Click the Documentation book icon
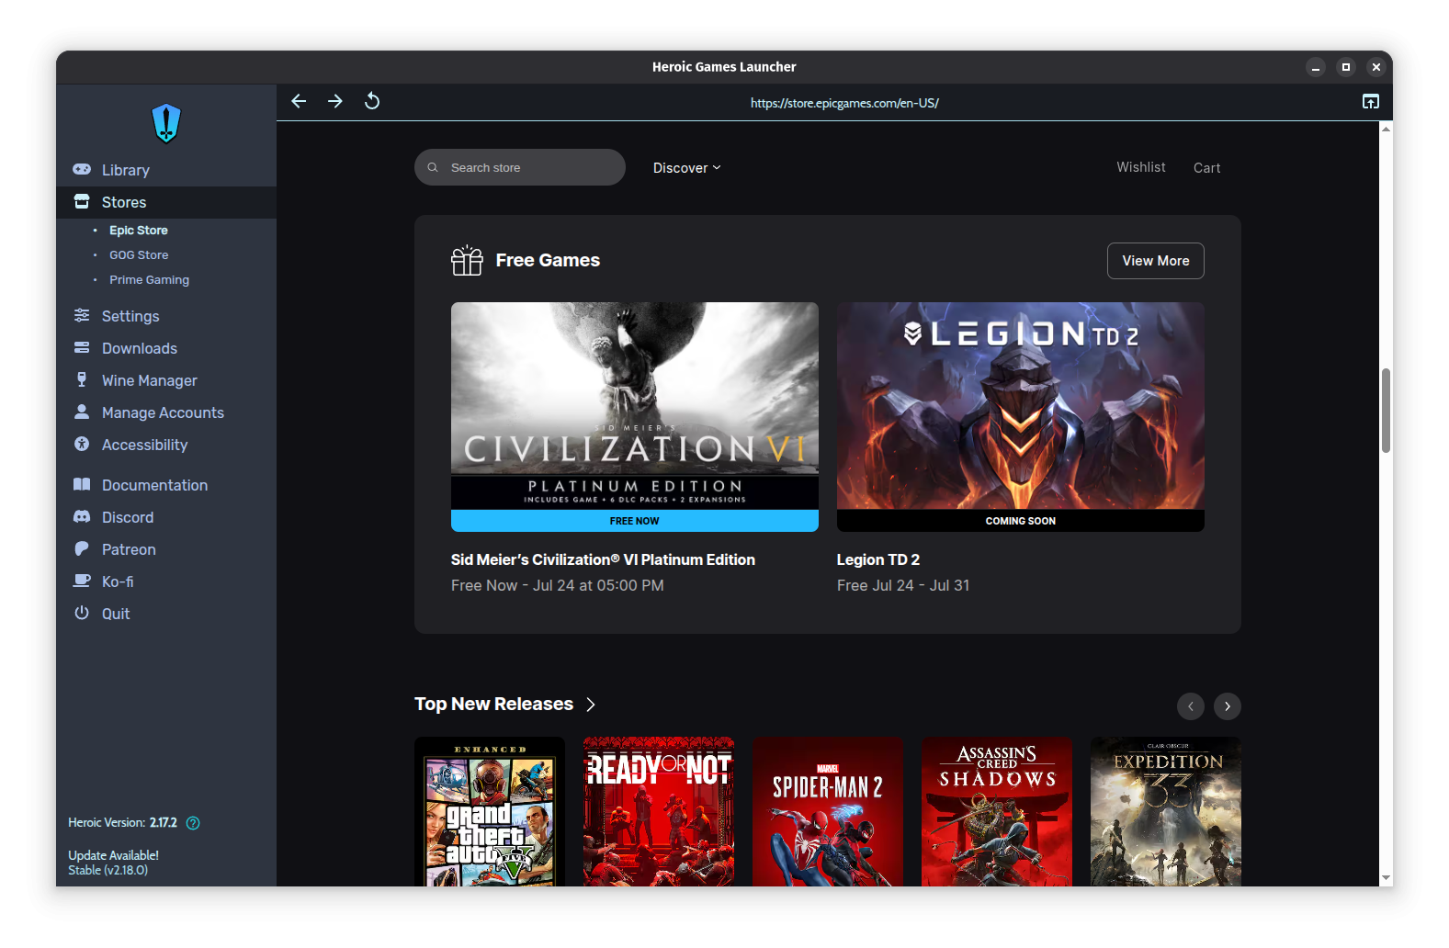1449x948 pixels. point(82,484)
